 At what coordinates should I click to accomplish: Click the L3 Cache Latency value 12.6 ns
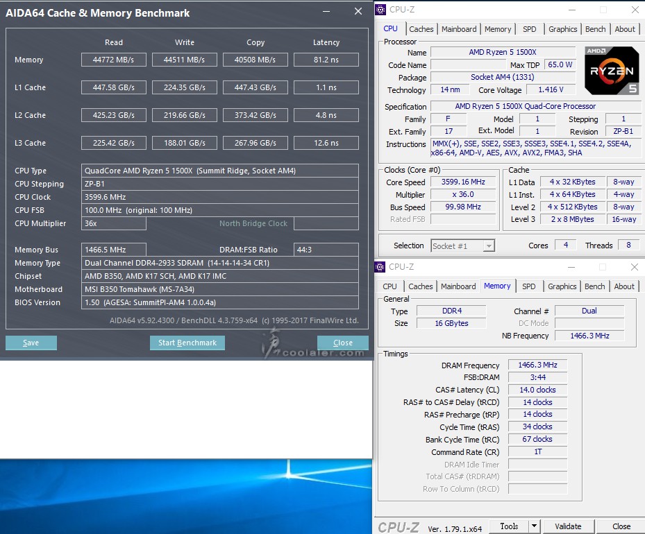(x=326, y=143)
